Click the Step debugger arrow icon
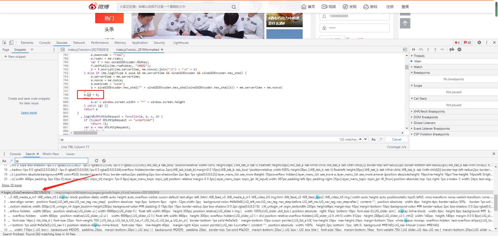Image resolution: width=498 pixels, height=236 pixels. tap(442, 49)
